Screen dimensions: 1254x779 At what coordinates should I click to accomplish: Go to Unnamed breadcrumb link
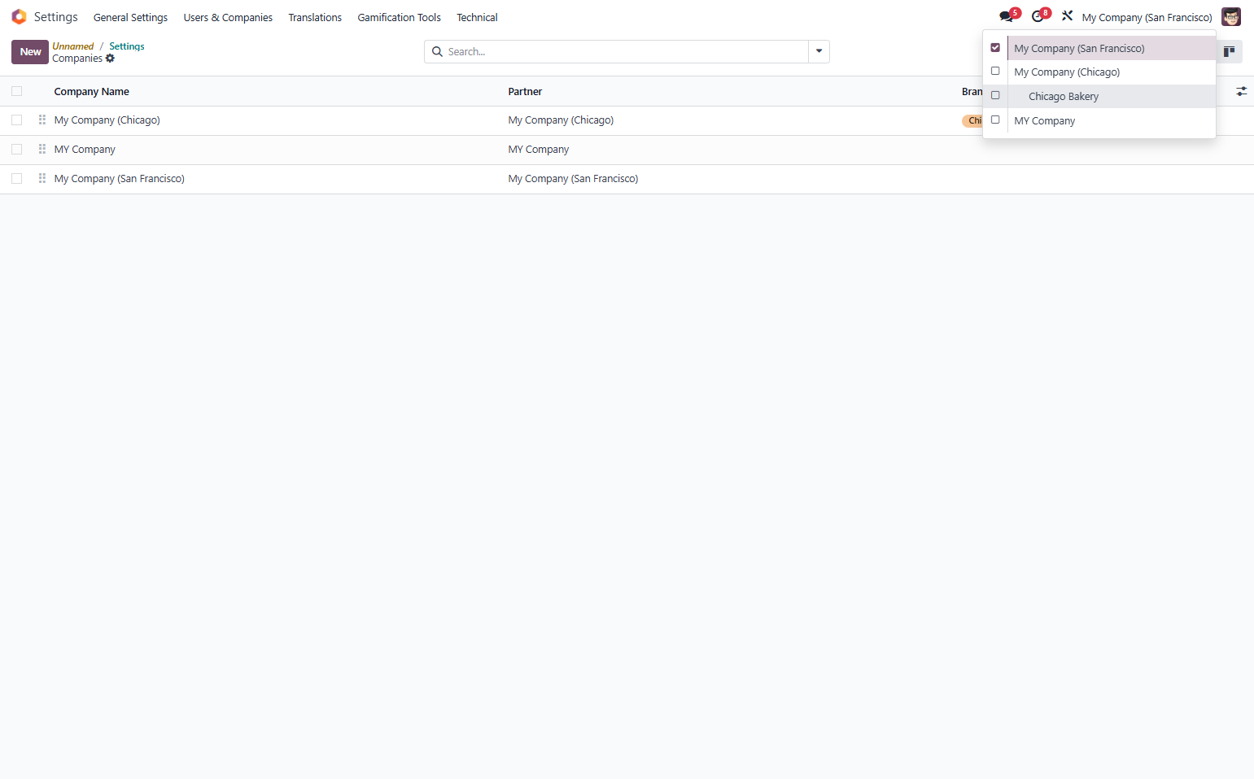click(x=73, y=46)
